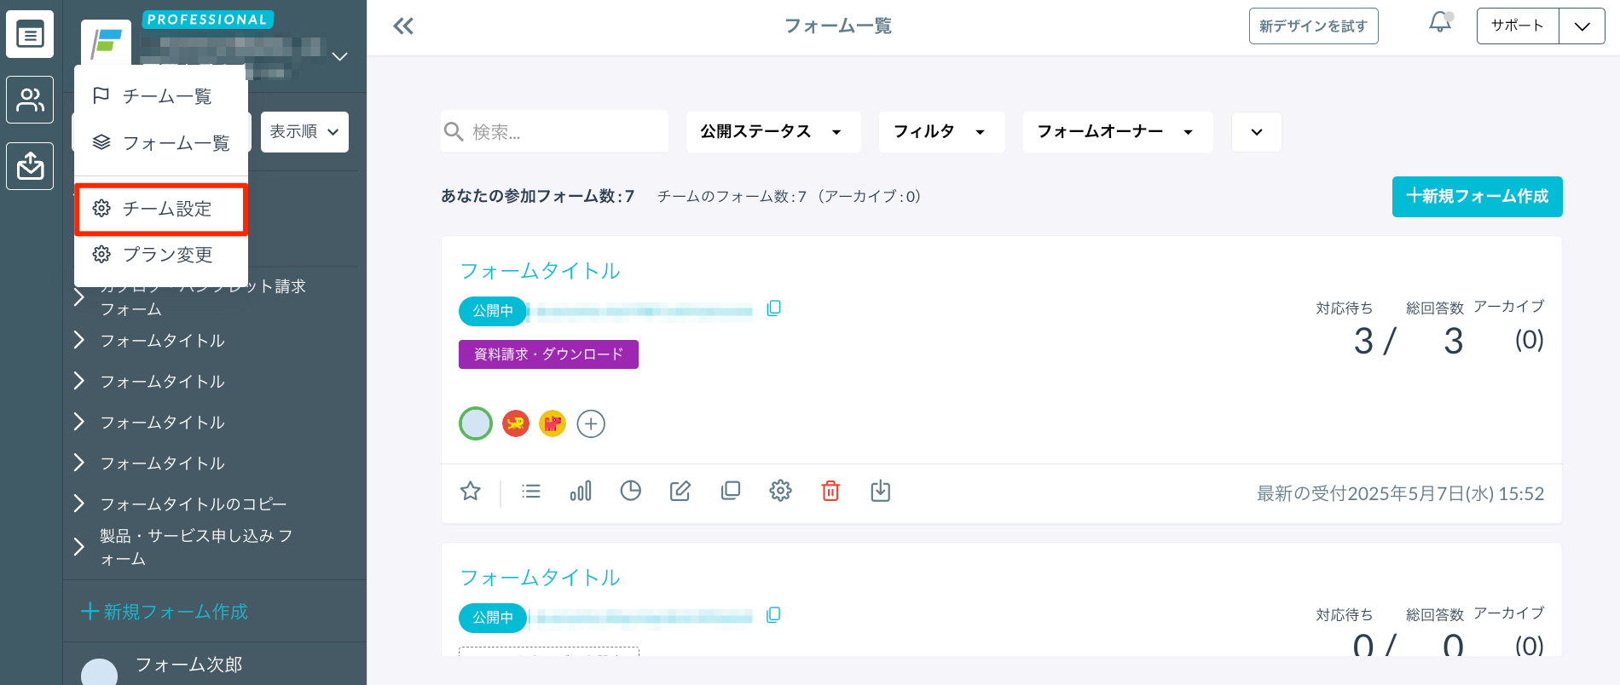Viewport: 1620px width, 685px height.
Task: Click the 検索 search field
Action: tap(563, 132)
